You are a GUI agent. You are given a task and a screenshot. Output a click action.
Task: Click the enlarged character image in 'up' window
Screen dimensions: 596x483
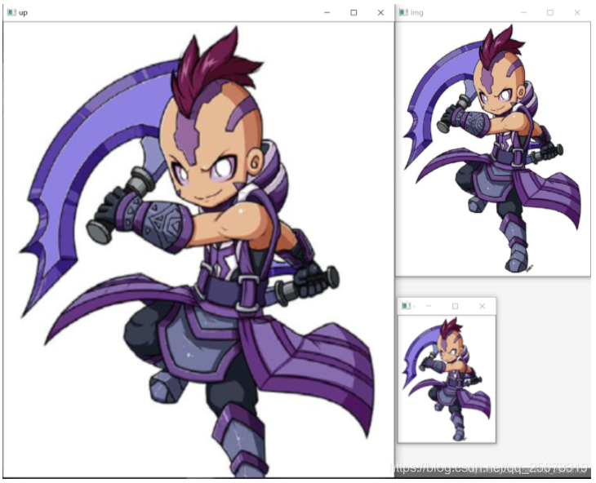click(198, 250)
